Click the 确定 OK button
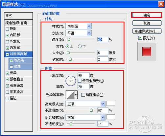Viewport: 165px width, 136px height. (147, 15)
